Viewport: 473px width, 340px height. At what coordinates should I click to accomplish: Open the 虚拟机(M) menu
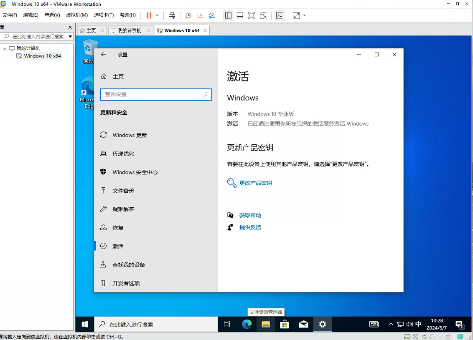click(77, 15)
